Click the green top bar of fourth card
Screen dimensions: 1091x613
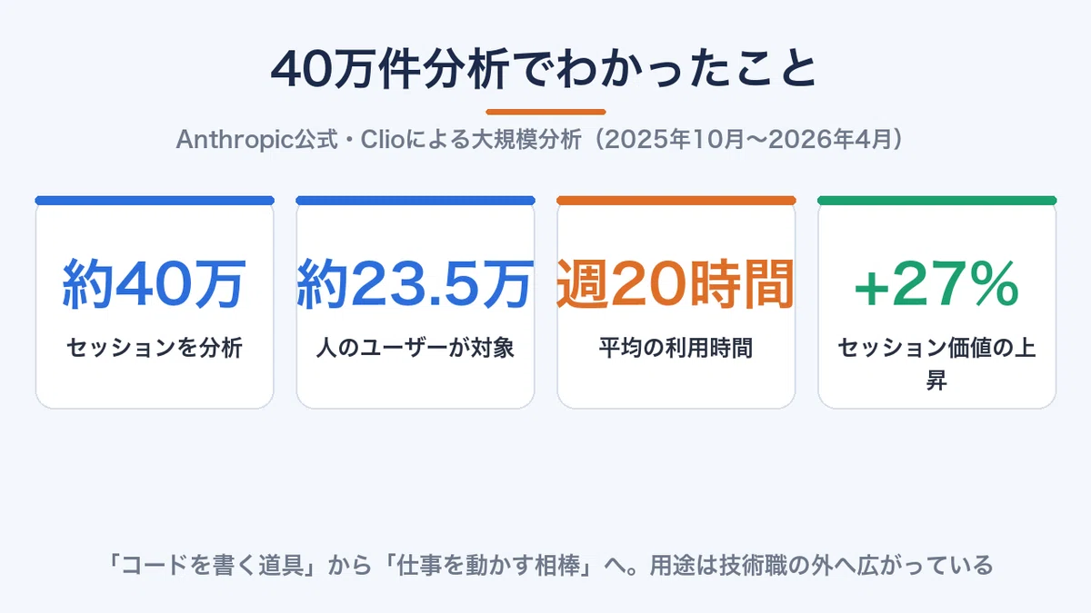tap(936, 200)
